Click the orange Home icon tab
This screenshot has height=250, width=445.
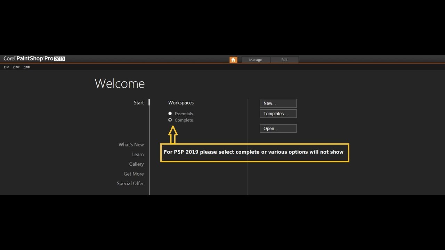coord(233,60)
